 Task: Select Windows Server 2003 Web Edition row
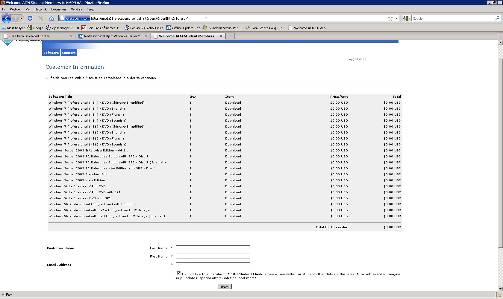pos(225,180)
